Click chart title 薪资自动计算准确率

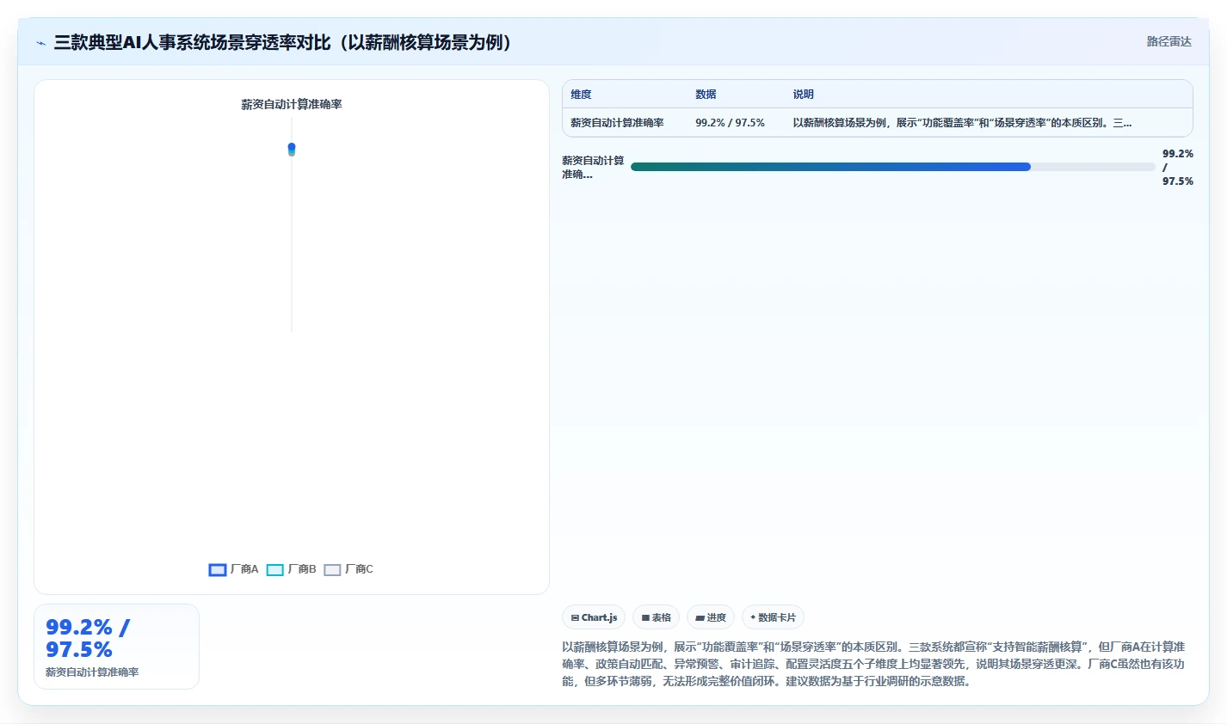pos(292,104)
